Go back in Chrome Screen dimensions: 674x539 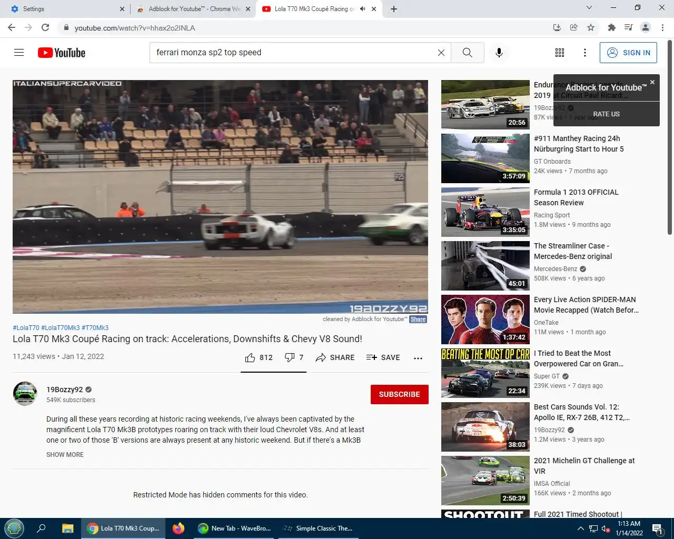click(x=12, y=27)
